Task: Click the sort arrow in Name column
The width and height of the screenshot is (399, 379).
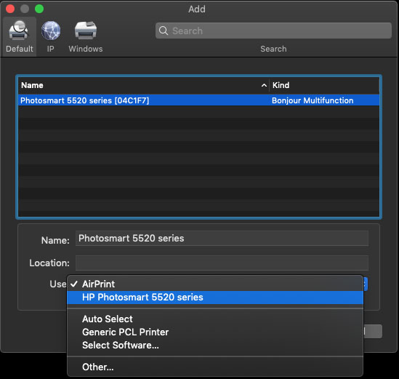Action: (x=264, y=85)
